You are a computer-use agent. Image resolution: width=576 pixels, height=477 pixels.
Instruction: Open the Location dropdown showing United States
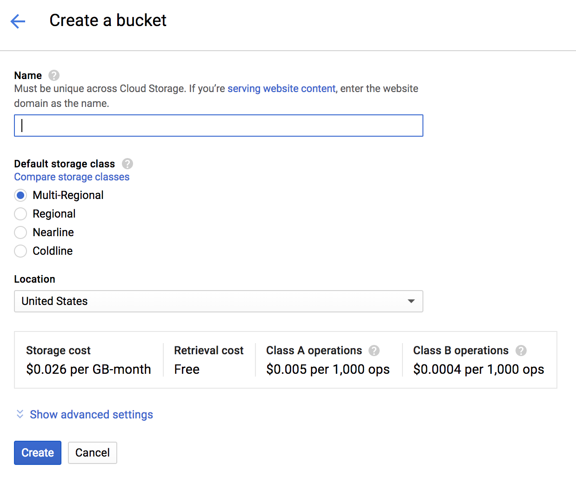click(218, 301)
